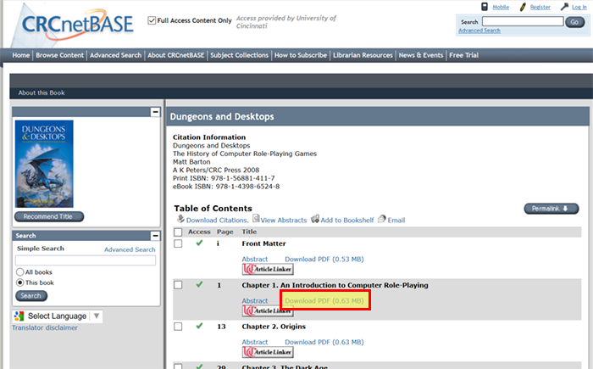Click the Google Translate icon
This screenshot has width=593, height=369.
(19, 316)
